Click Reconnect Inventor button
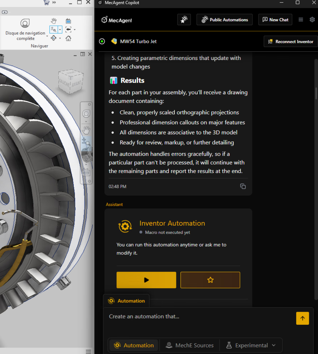The width and height of the screenshot is (318, 354). click(290, 42)
